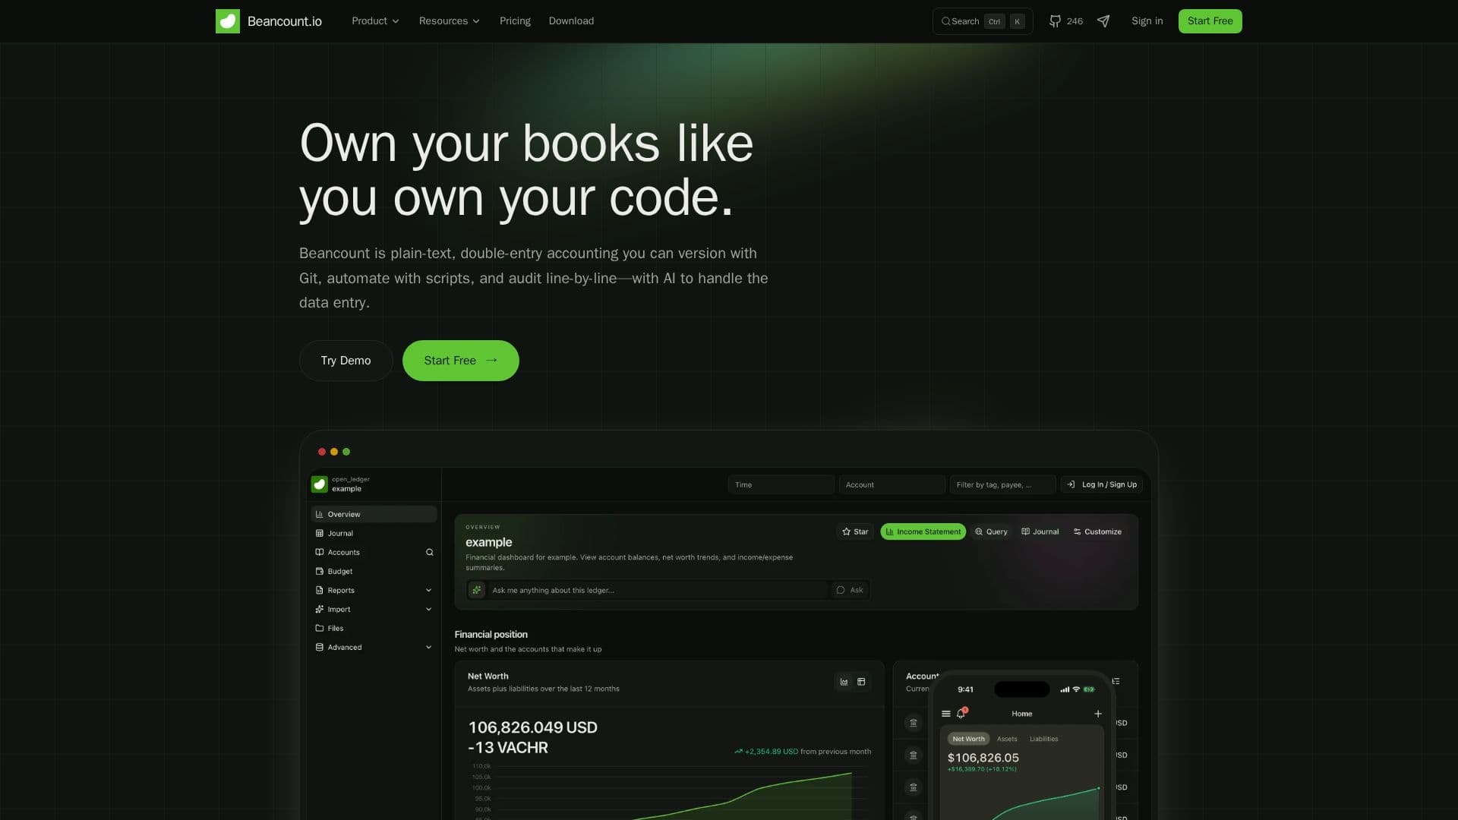The image size is (1458, 820).
Task: Click the sparkle AI assistant icon
Action: (x=477, y=590)
